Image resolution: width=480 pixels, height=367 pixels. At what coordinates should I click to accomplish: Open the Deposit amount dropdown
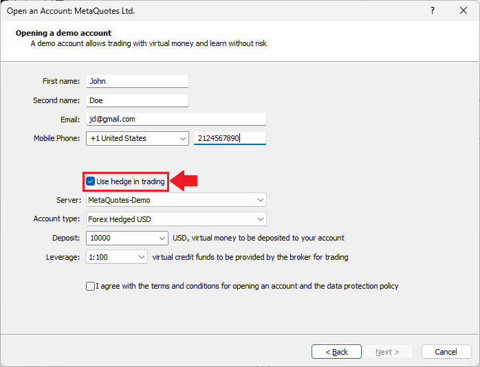(x=162, y=238)
